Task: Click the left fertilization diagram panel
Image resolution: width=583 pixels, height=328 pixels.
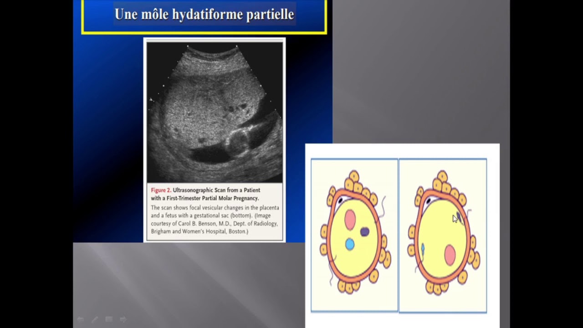Action: click(354, 235)
